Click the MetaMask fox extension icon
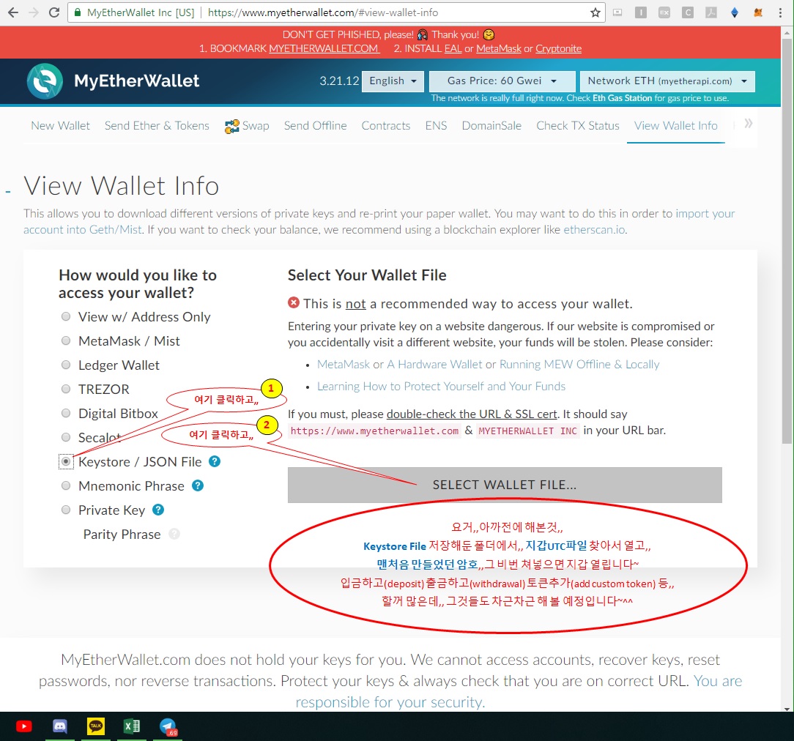Screen dimensions: 794x741 click(x=758, y=12)
